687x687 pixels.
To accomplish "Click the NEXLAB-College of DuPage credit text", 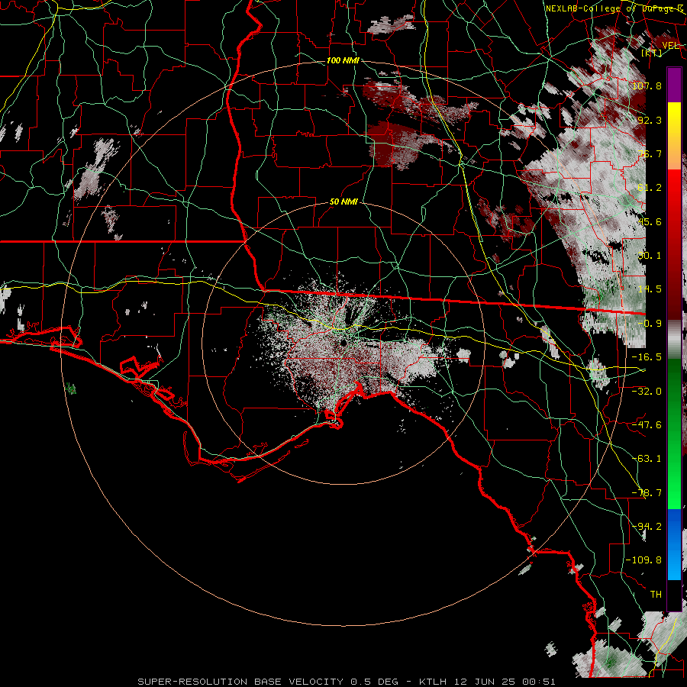I will [x=614, y=8].
